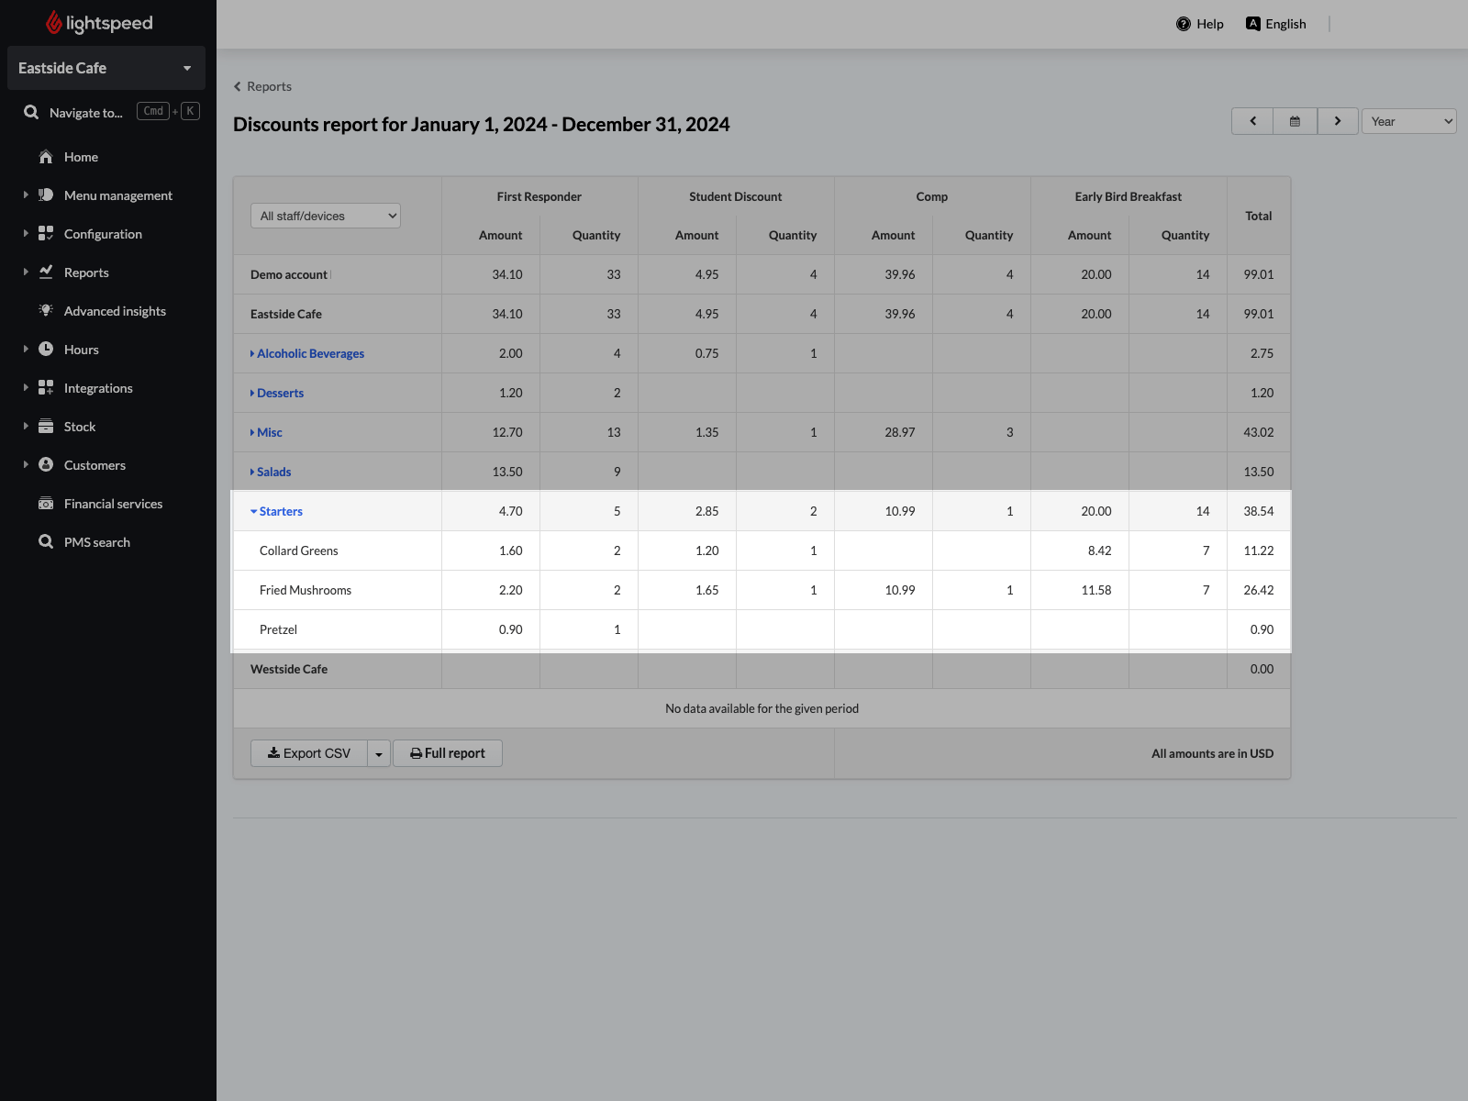This screenshot has width=1468, height=1101.
Task: Click the Menu management icon
Action: point(46,195)
